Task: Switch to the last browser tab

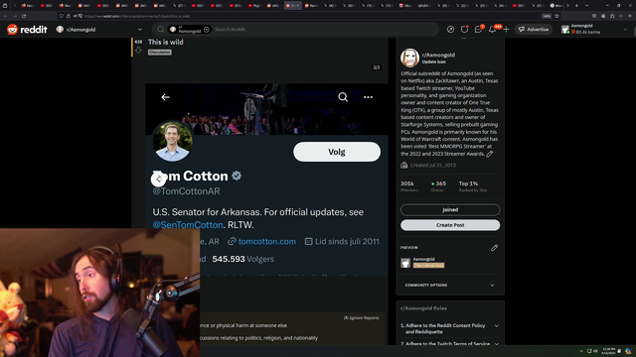Action: point(556,6)
